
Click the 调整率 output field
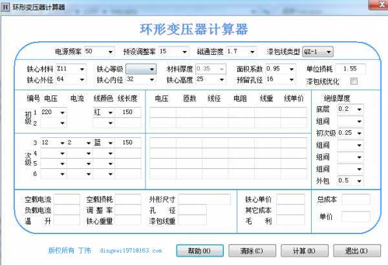click(127, 210)
